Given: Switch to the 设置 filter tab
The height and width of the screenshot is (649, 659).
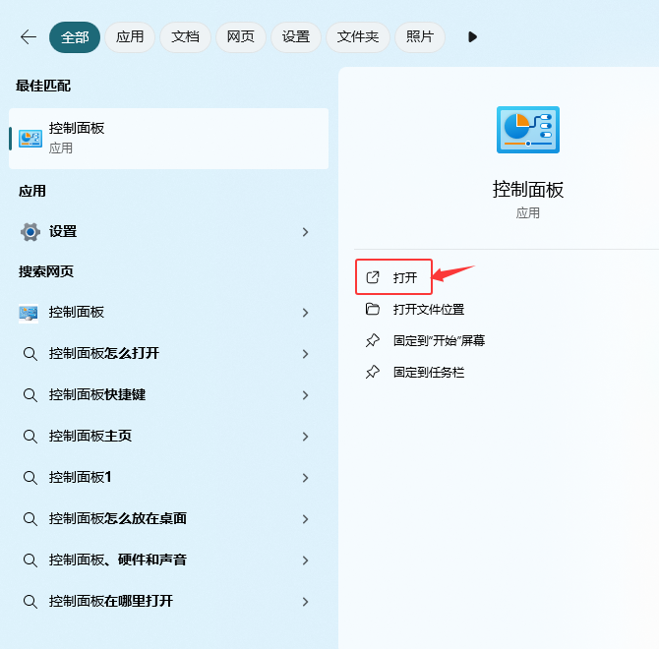Looking at the screenshot, I should pos(296,37).
